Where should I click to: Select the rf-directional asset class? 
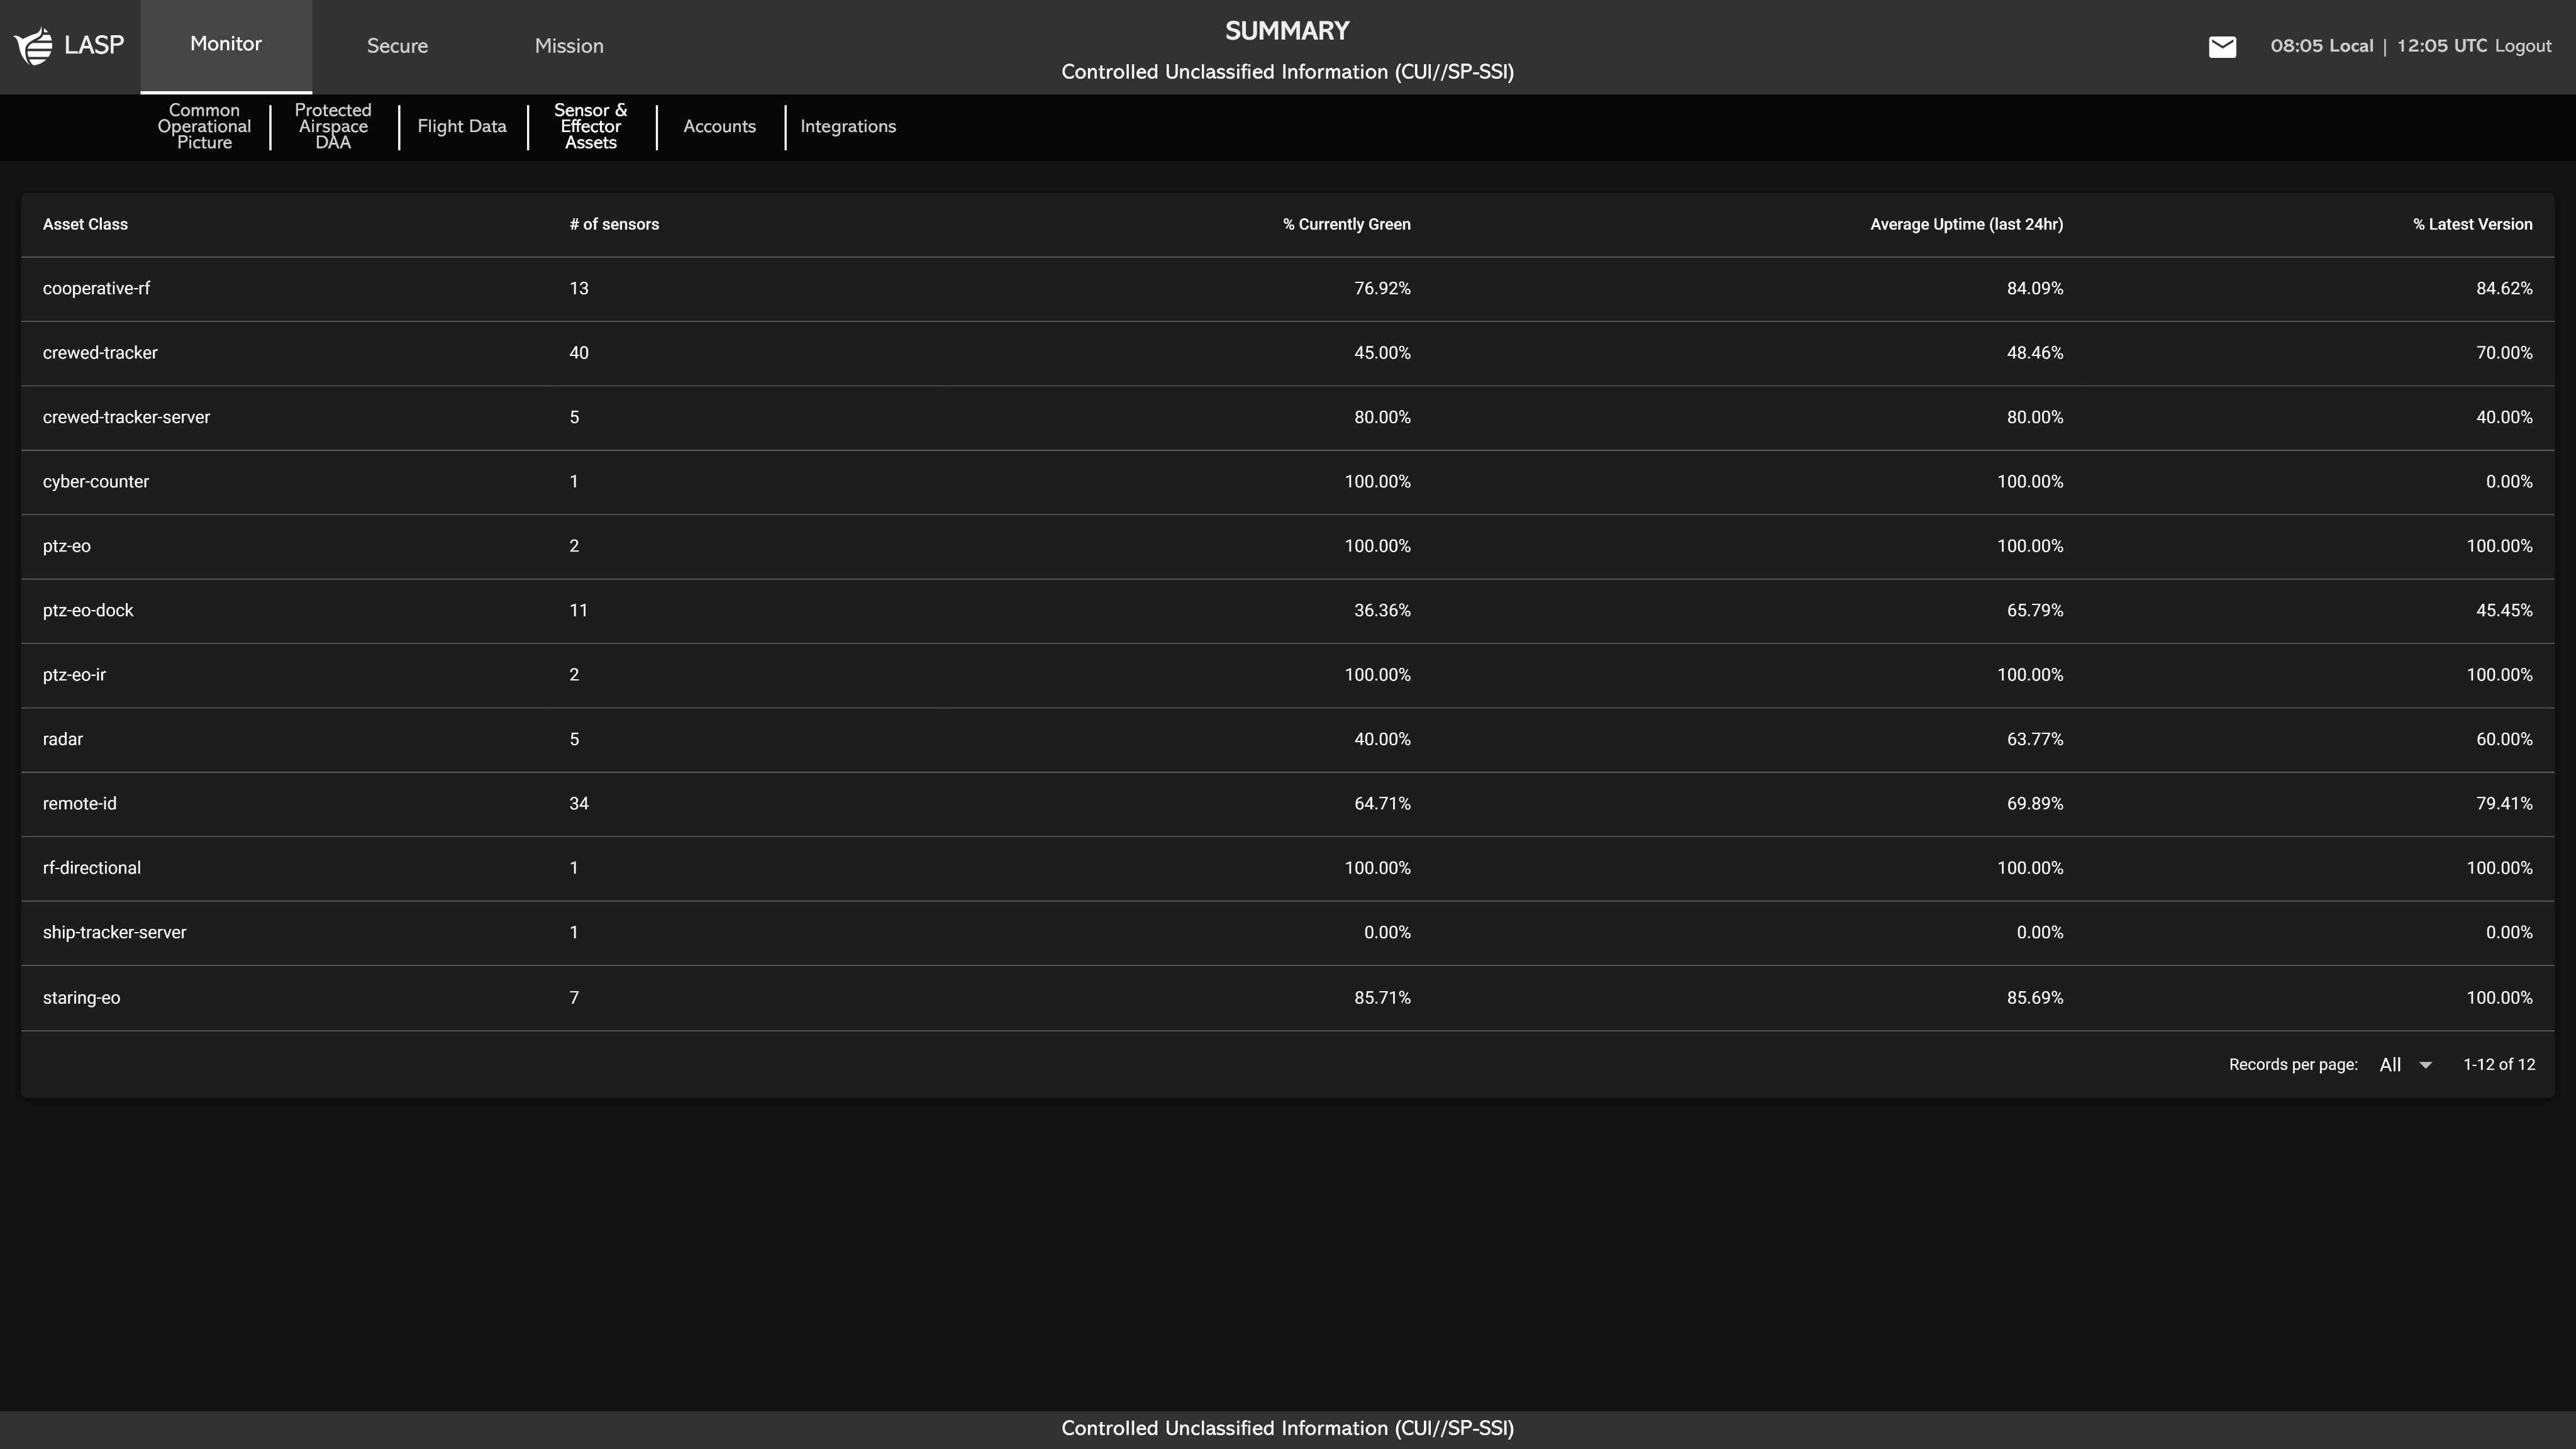click(x=92, y=868)
